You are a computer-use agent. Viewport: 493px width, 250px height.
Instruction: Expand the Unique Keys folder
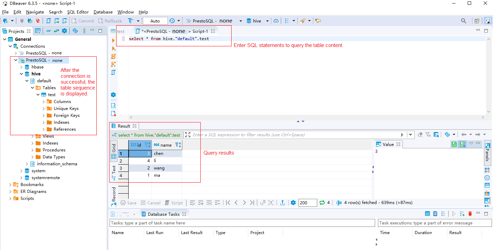coord(44,108)
